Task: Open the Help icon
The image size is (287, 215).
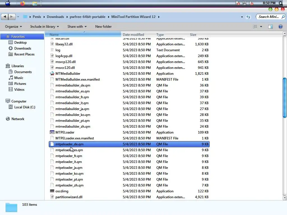Action: tap(280, 27)
